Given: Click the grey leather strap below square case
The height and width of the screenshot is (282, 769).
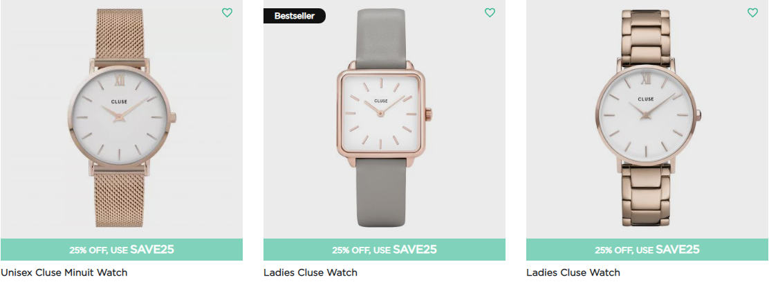Looking at the screenshot, I should 381,192.
